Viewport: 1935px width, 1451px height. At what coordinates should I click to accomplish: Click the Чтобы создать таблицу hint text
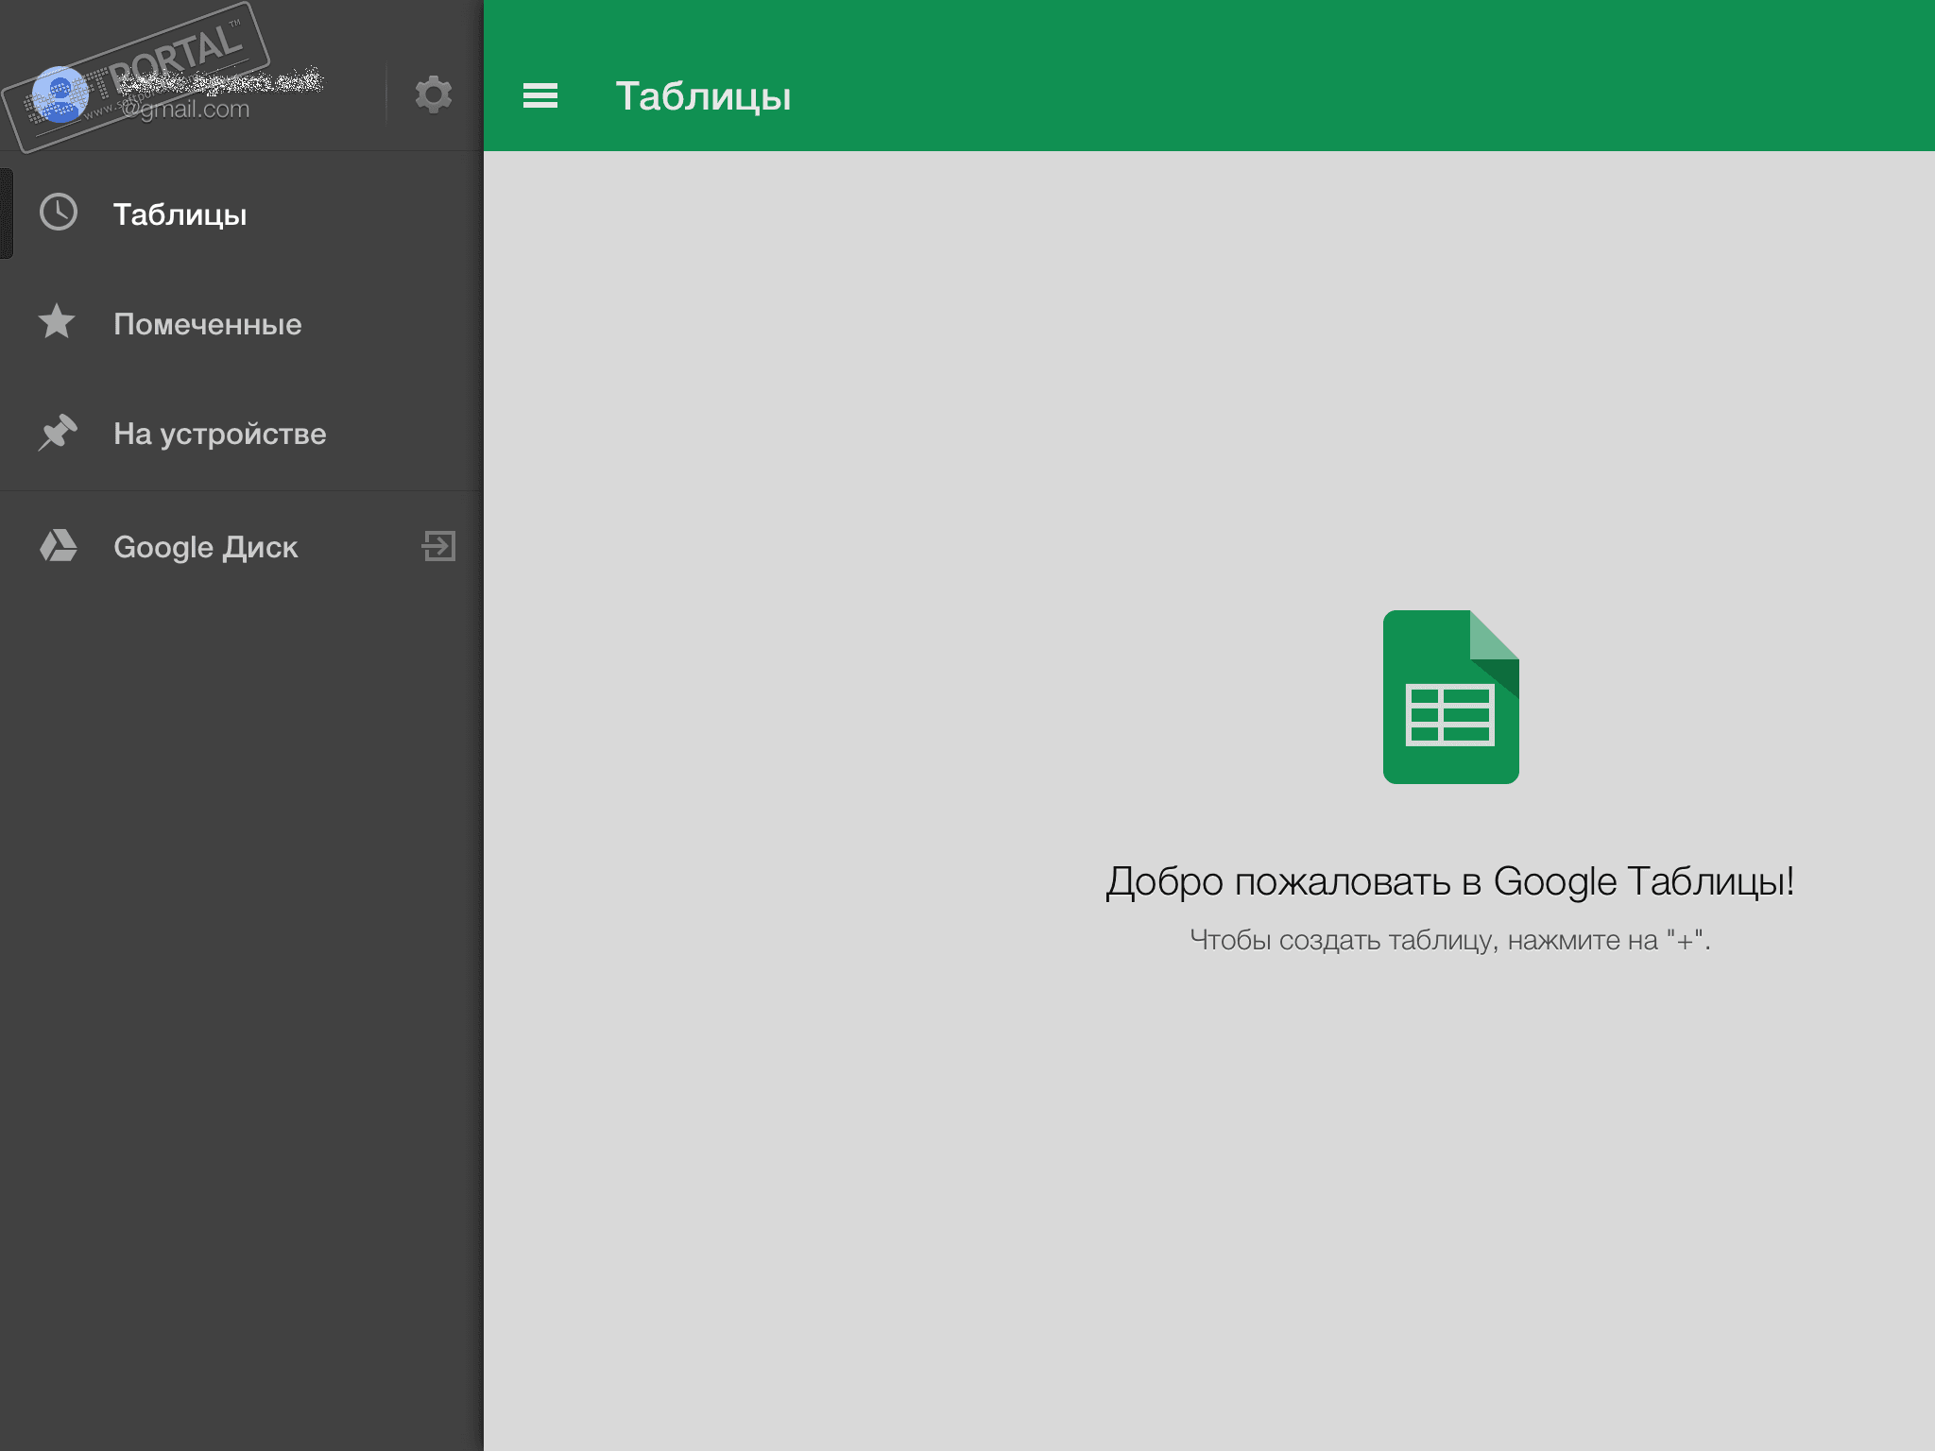[1450, 940]
